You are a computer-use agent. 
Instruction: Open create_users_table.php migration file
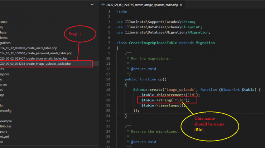tap(29, 48)
